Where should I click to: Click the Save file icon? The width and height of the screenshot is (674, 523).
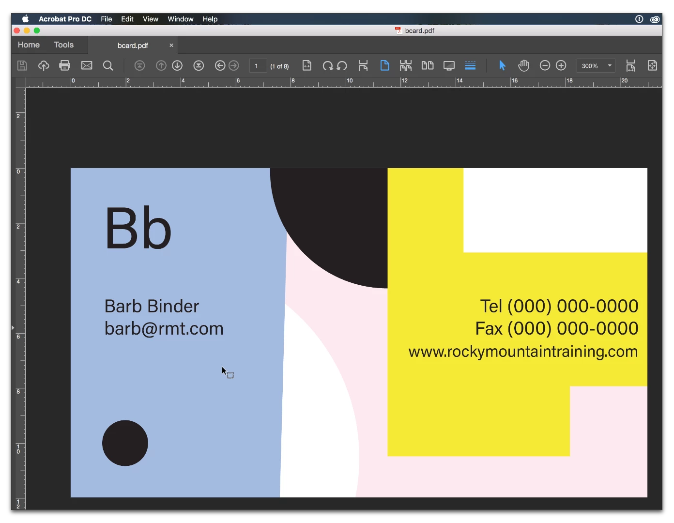click(22, 65)
